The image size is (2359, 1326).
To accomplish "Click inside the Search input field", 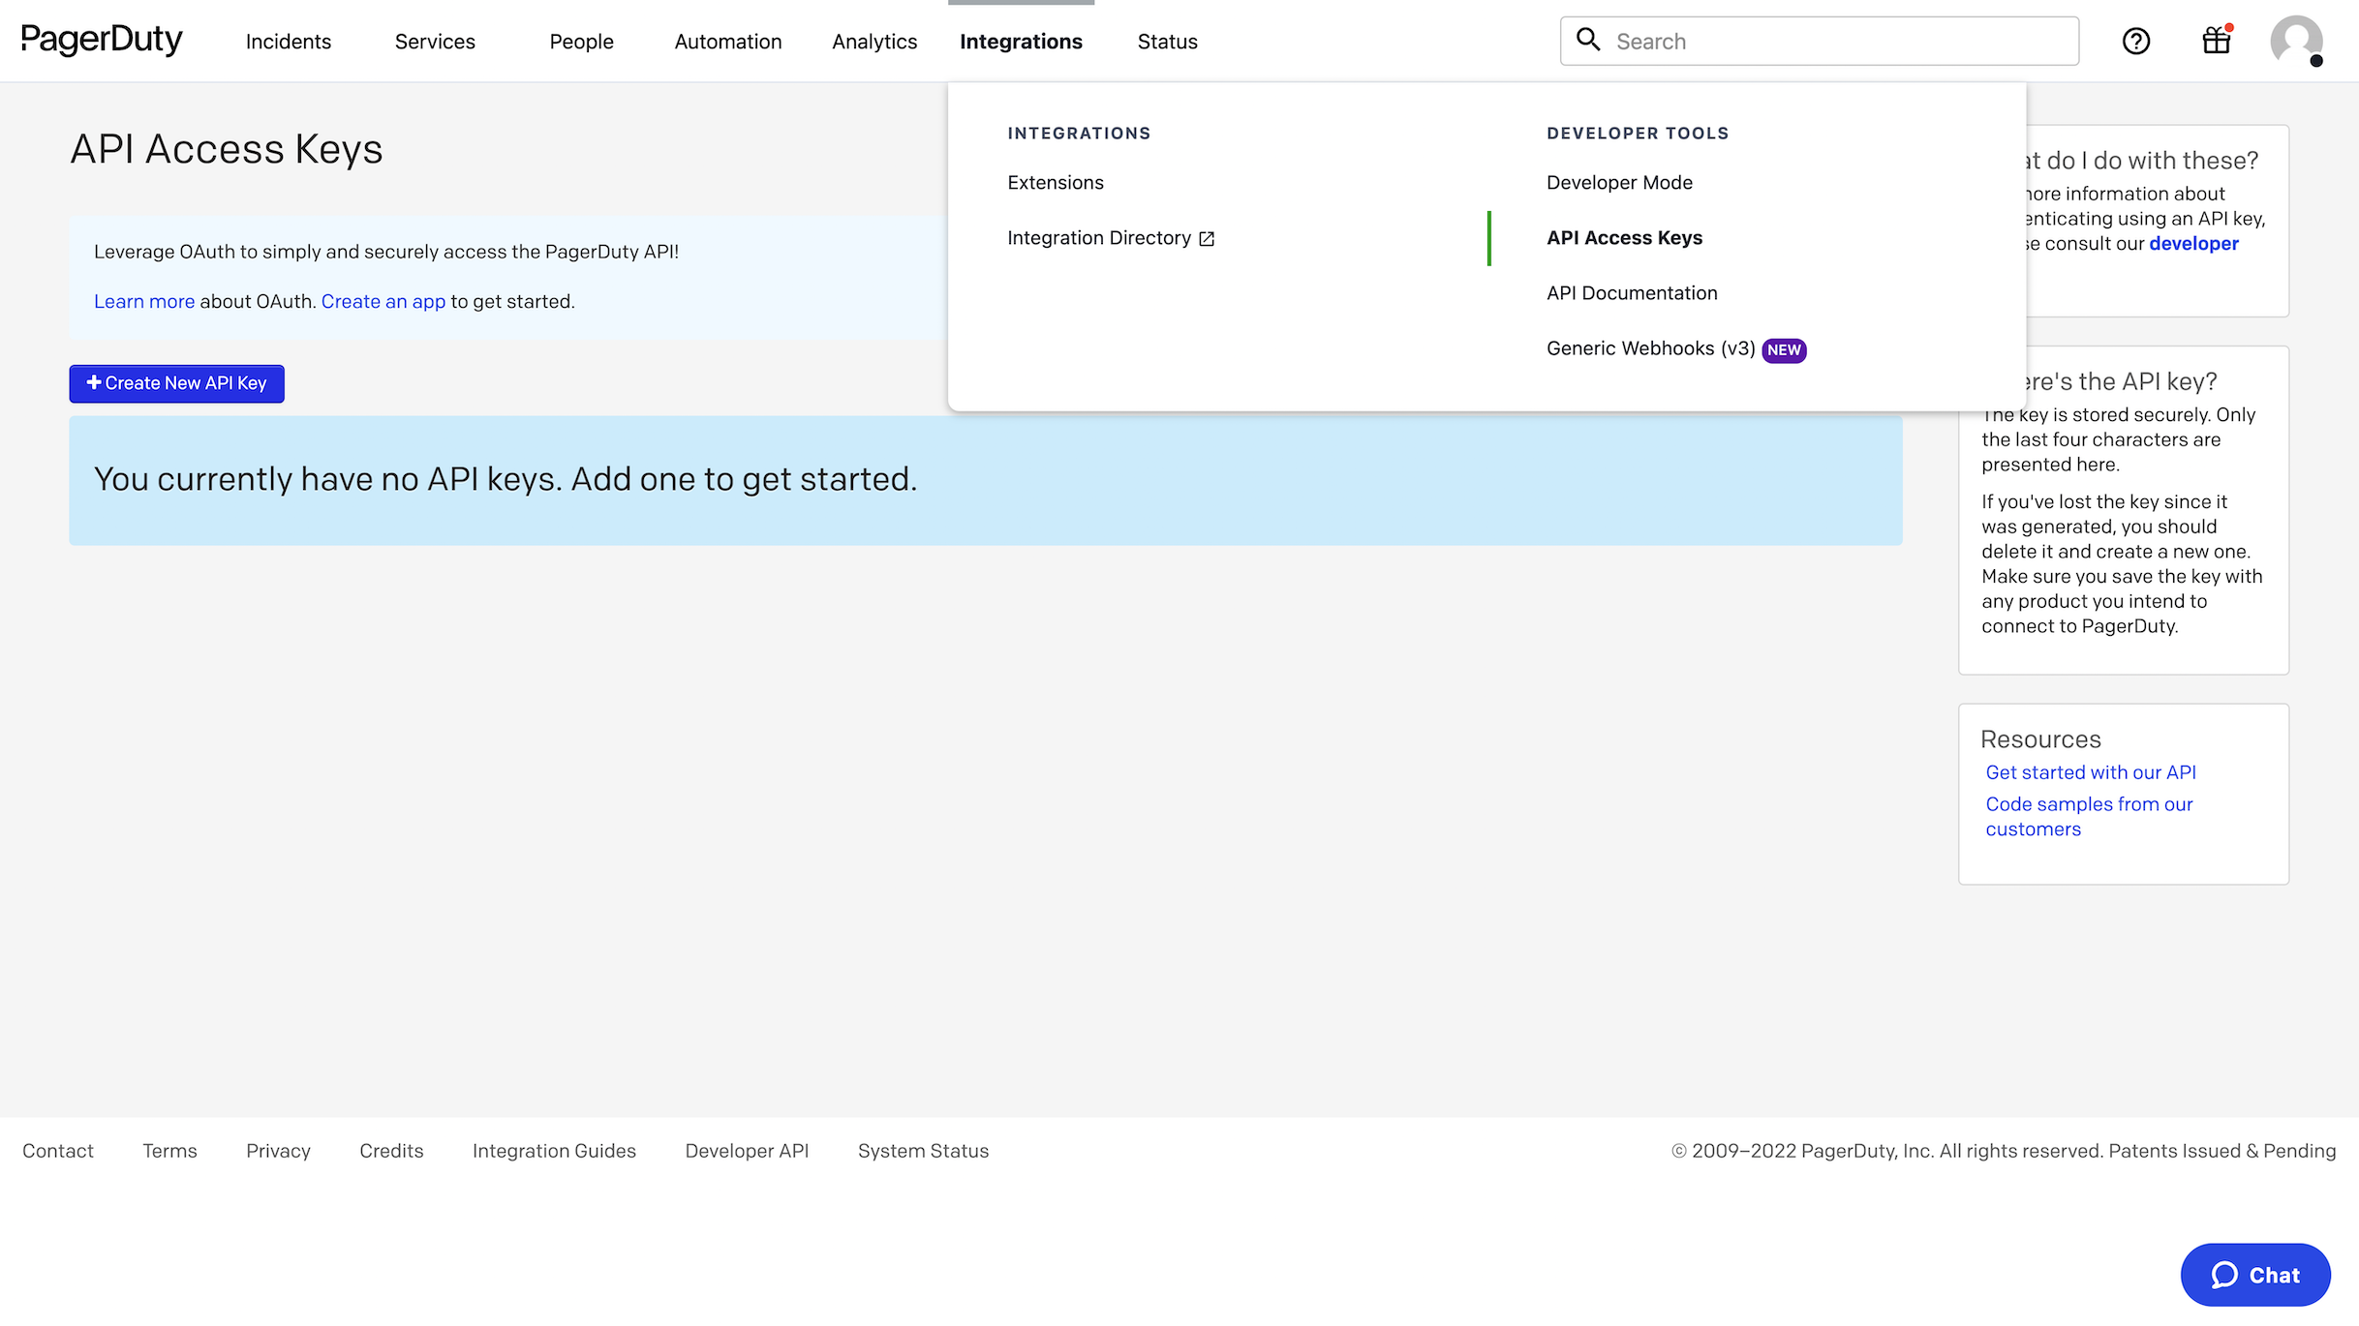I will tap(1821, 41).
